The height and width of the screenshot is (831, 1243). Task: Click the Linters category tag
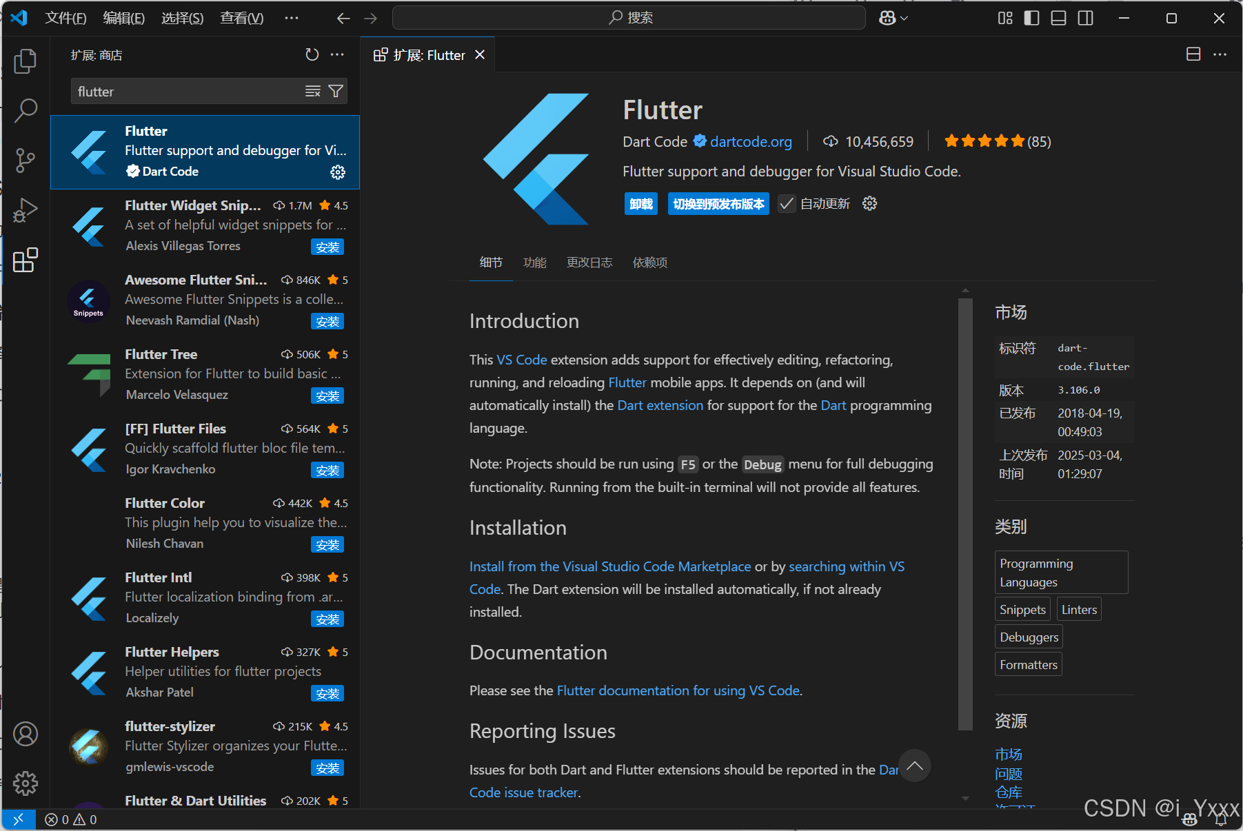[1079, 610]
